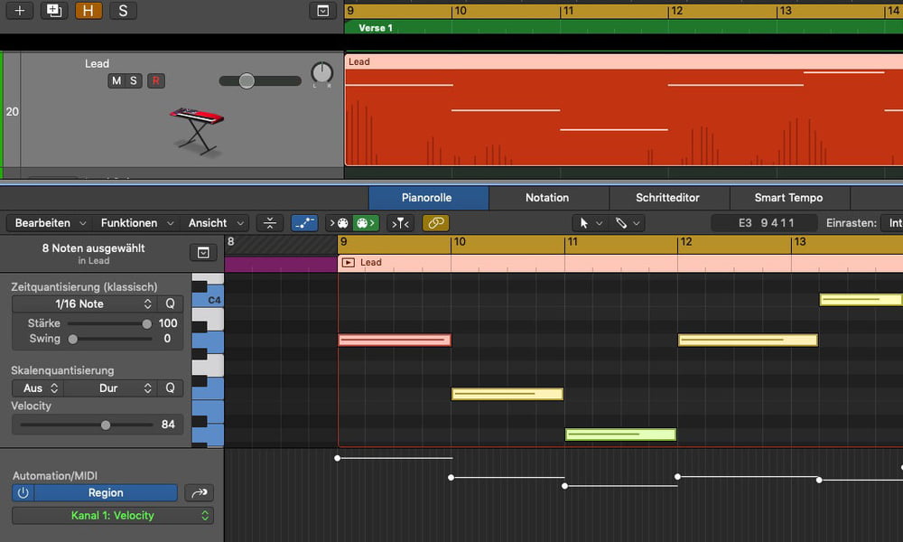Select the green note at bar 11
The image size is (903, 542).
(x=620, y=435)
